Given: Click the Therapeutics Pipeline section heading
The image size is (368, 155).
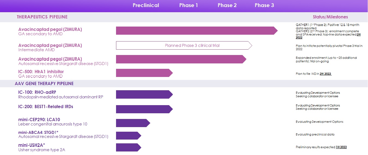Looking at the screenshot, I should tap(42, 17).
